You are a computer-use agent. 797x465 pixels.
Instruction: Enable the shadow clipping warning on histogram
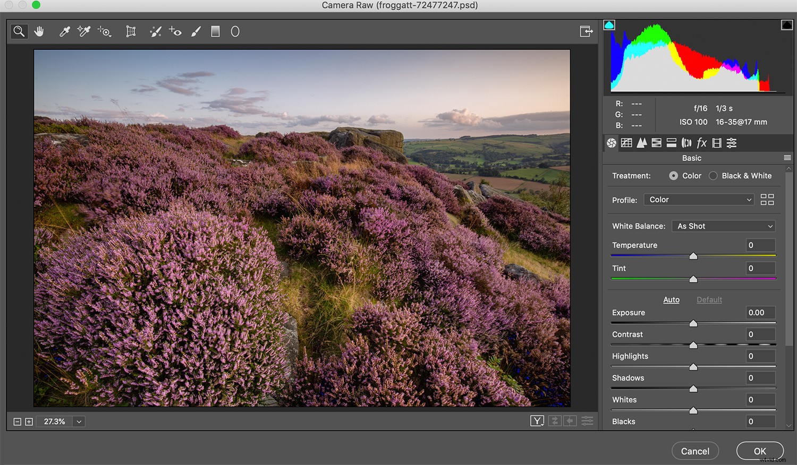click(x=609, y=24)
